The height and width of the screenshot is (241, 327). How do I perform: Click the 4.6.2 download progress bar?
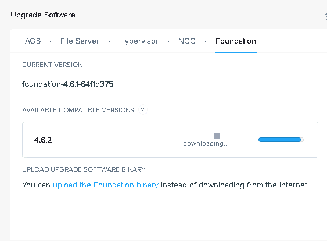pos(281,140)
